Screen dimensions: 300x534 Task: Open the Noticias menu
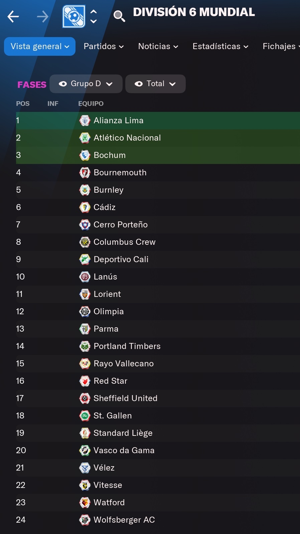coord(158,46)
